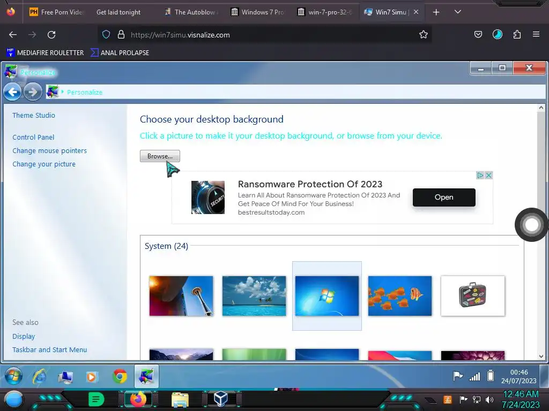Close the ad with X icon
Screen dimensions: 549x411
(x=489, y=176)
